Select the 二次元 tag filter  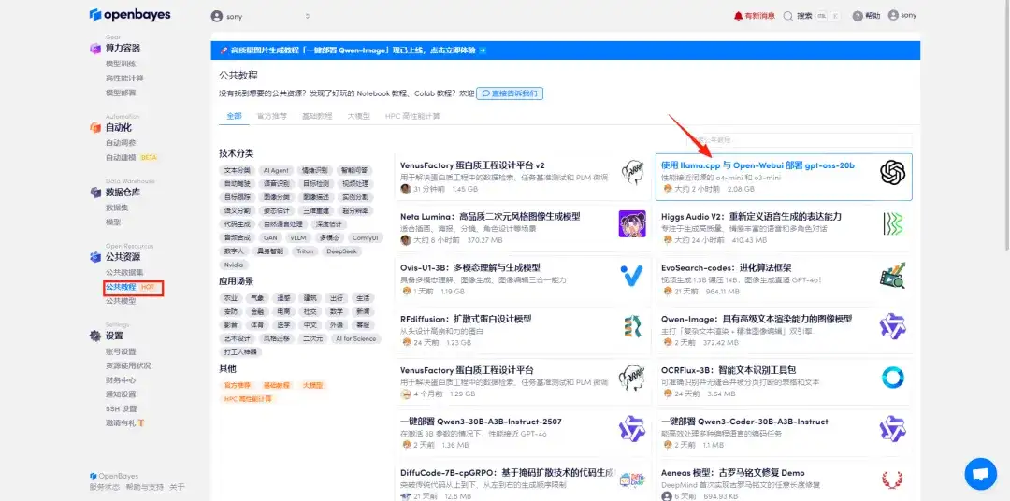pos(311,338)
